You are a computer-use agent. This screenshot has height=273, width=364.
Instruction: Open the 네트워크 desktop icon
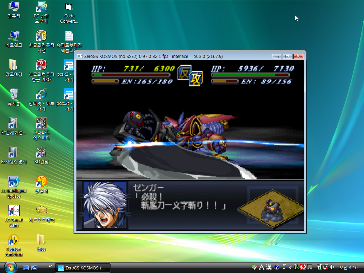(x=14, y=39)
